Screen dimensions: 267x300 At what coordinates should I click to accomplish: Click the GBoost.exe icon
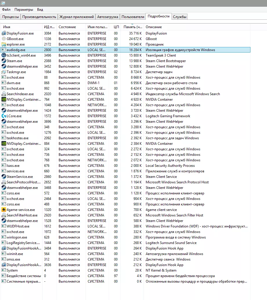point(4,39)
